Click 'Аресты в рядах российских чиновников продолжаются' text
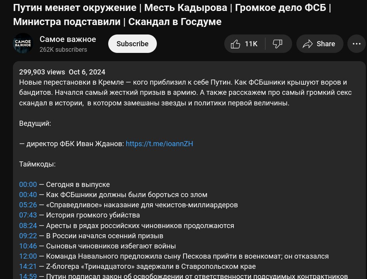367x279 pixels. pos(140,226)
